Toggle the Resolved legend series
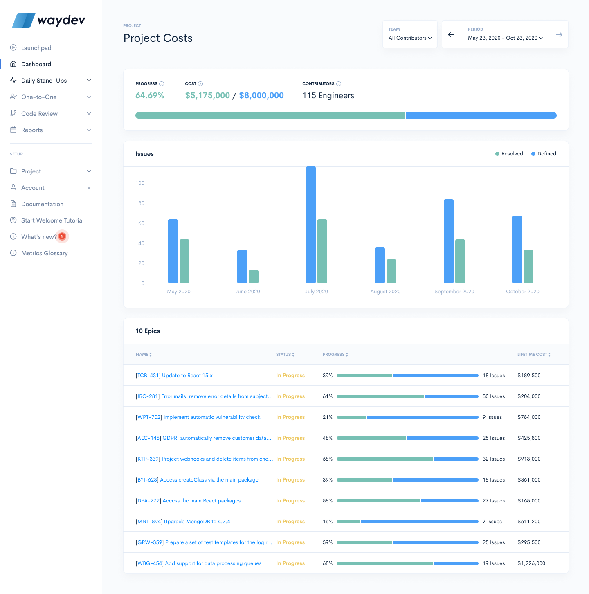This screenshot has height=594, width=589. (x=509, y=154)
